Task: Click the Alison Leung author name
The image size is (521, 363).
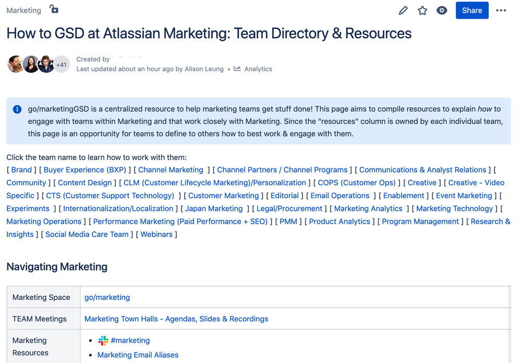Action: [204, 69]
